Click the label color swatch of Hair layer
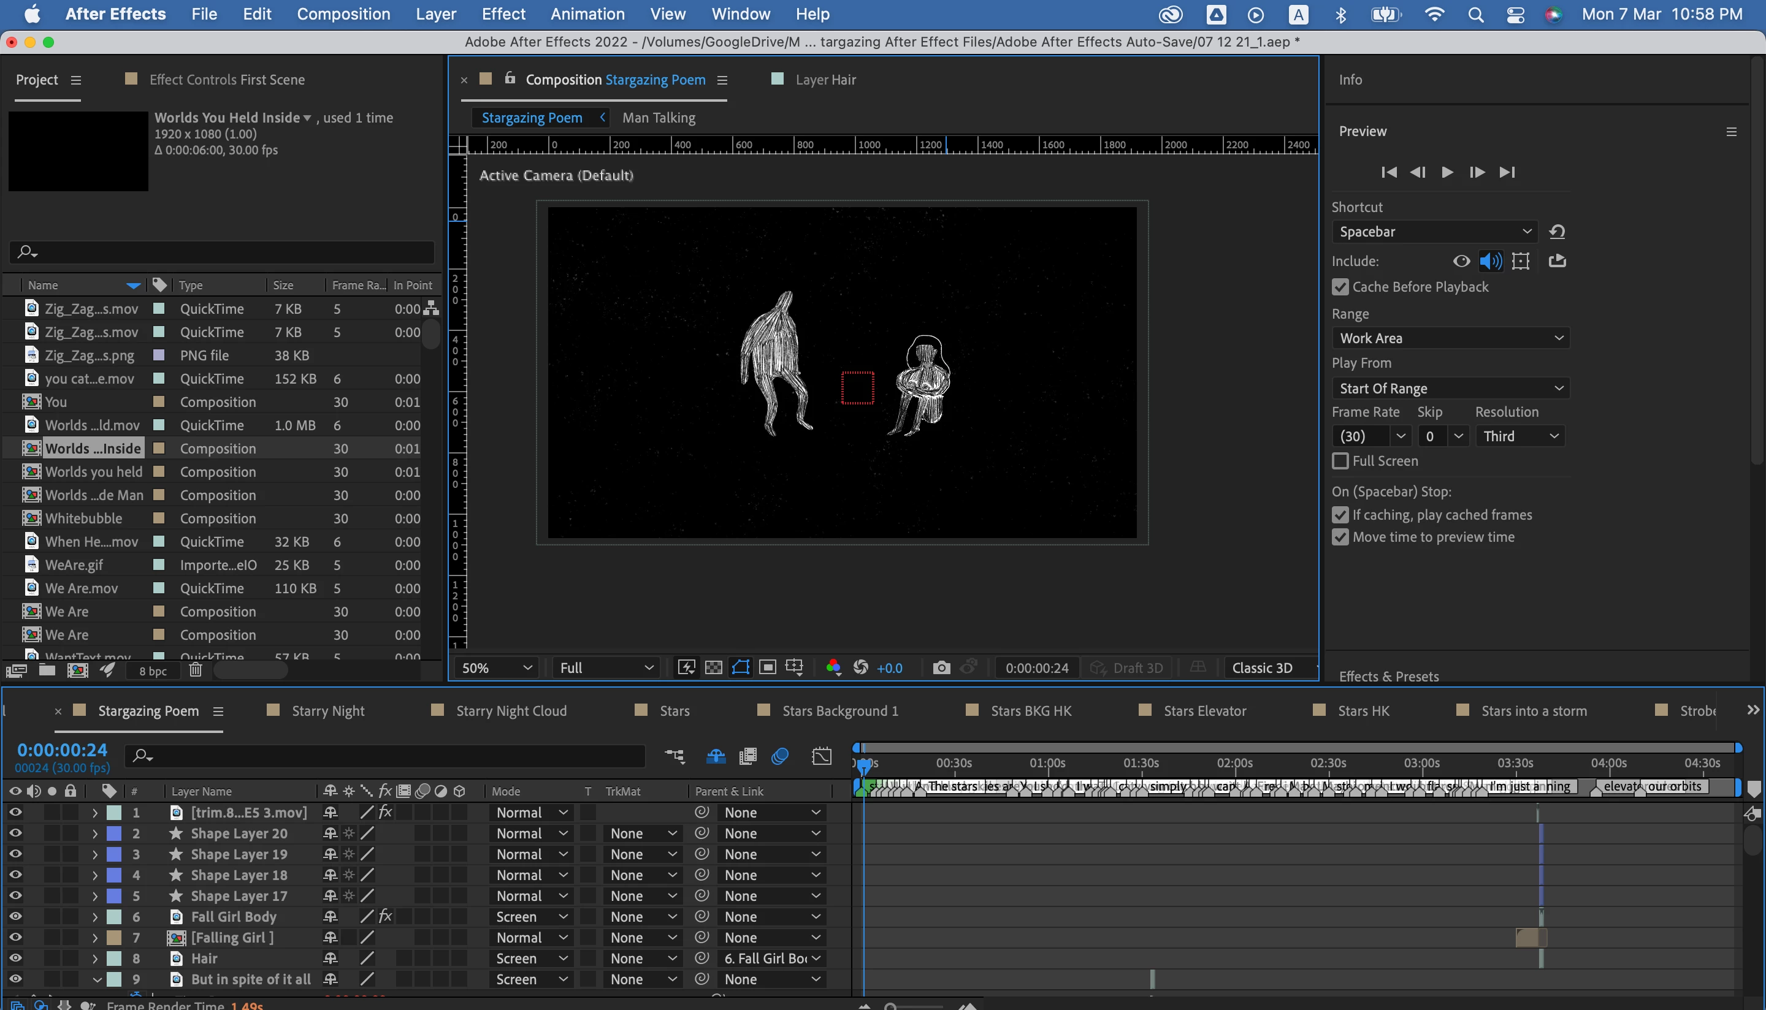The height and width of the screenshot is (1010, 1766). point(114,958)
